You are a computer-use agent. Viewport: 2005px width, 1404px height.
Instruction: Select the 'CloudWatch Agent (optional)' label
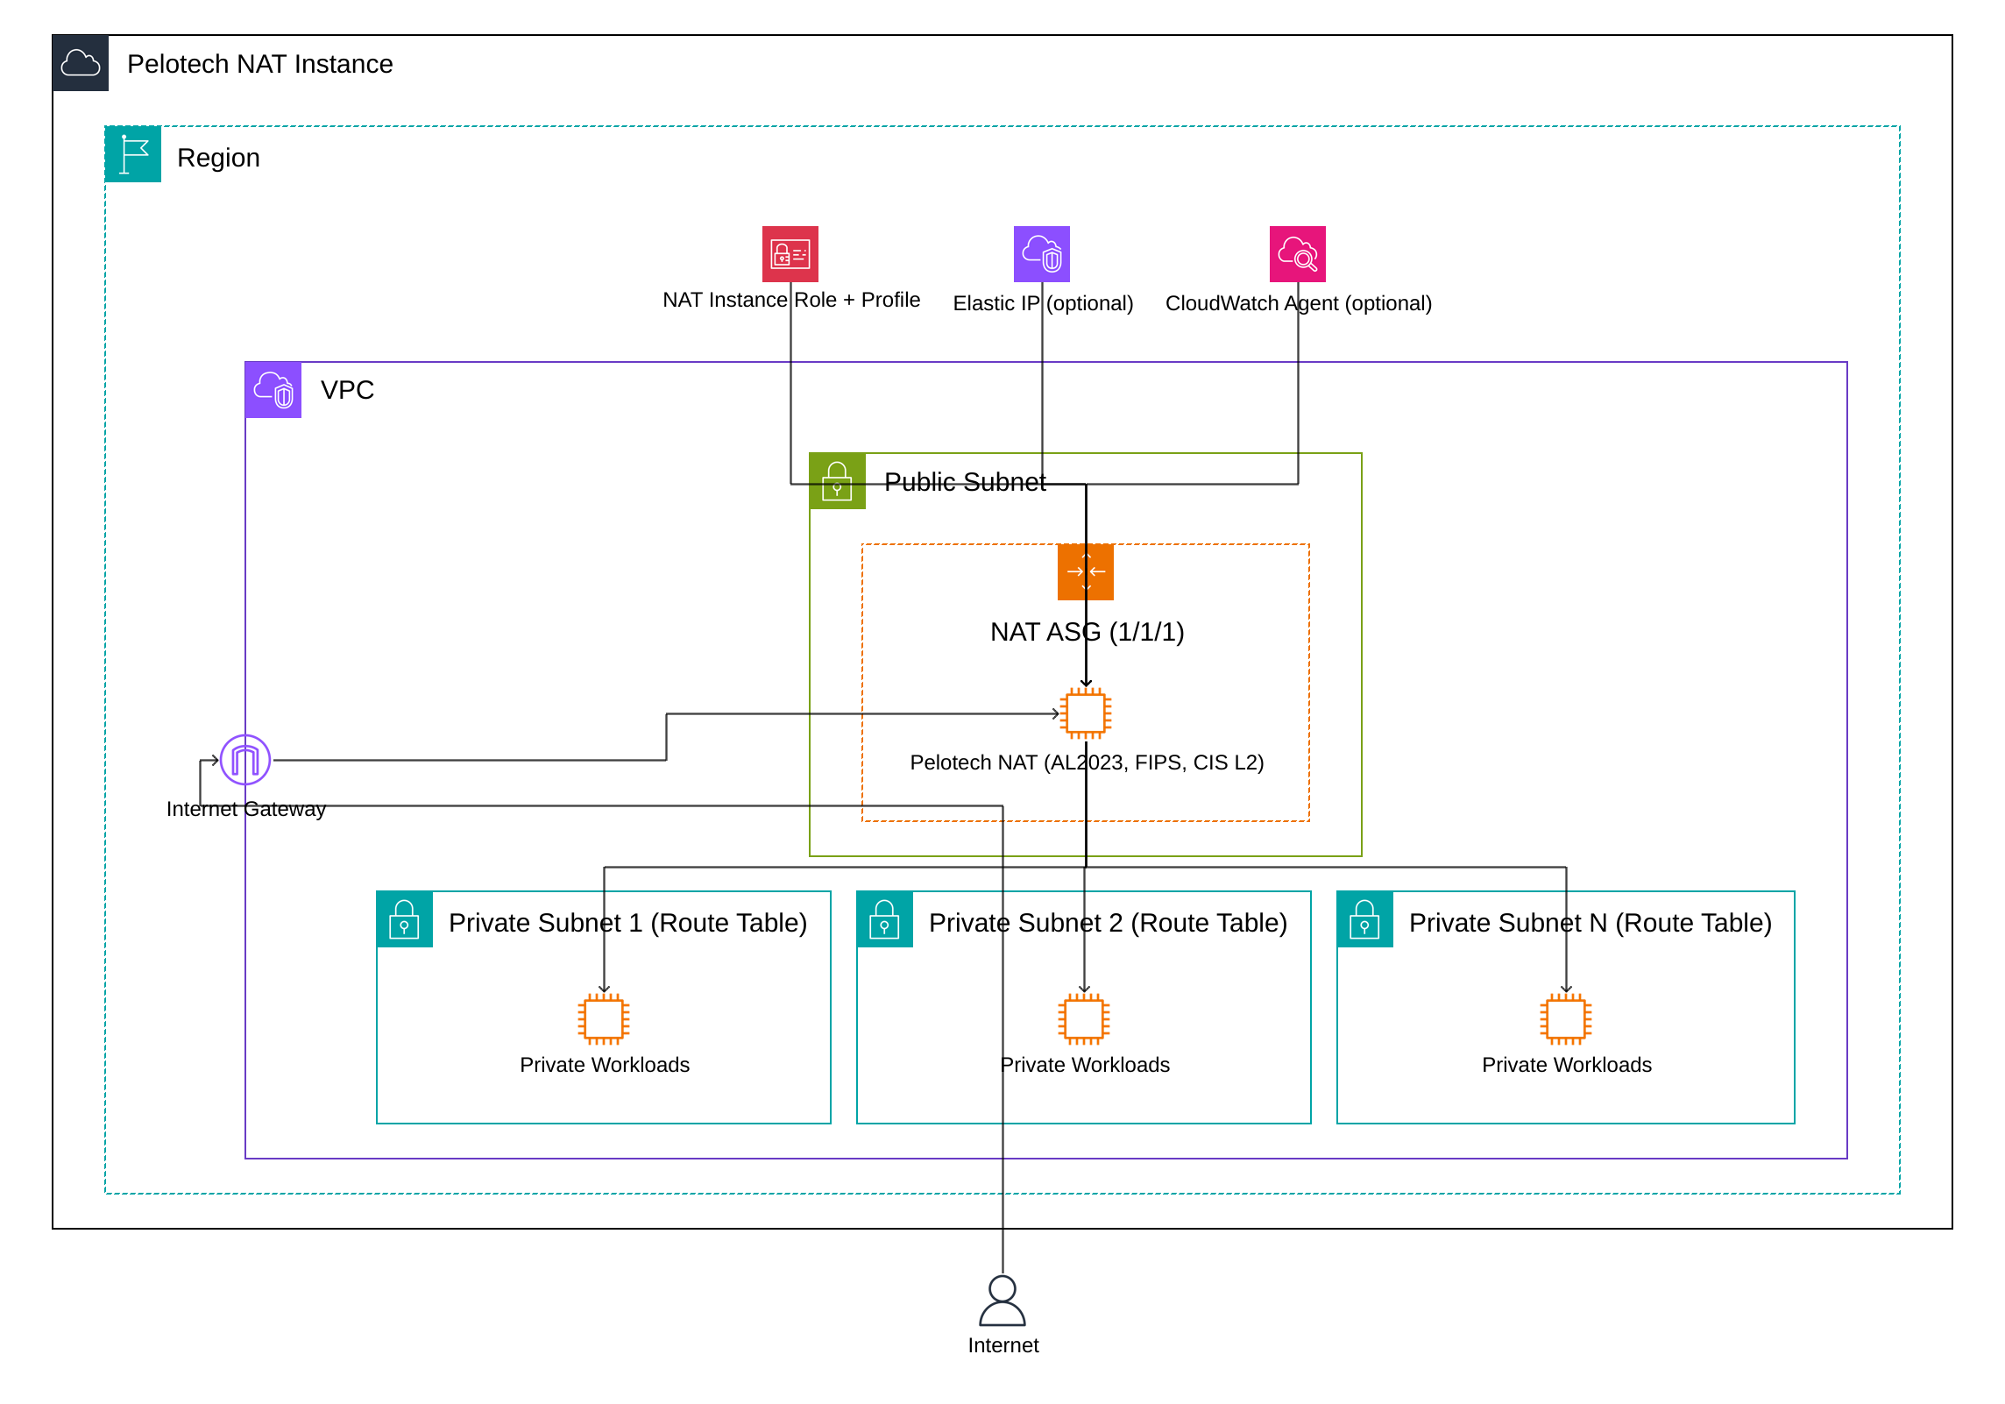pos(1299,303)
